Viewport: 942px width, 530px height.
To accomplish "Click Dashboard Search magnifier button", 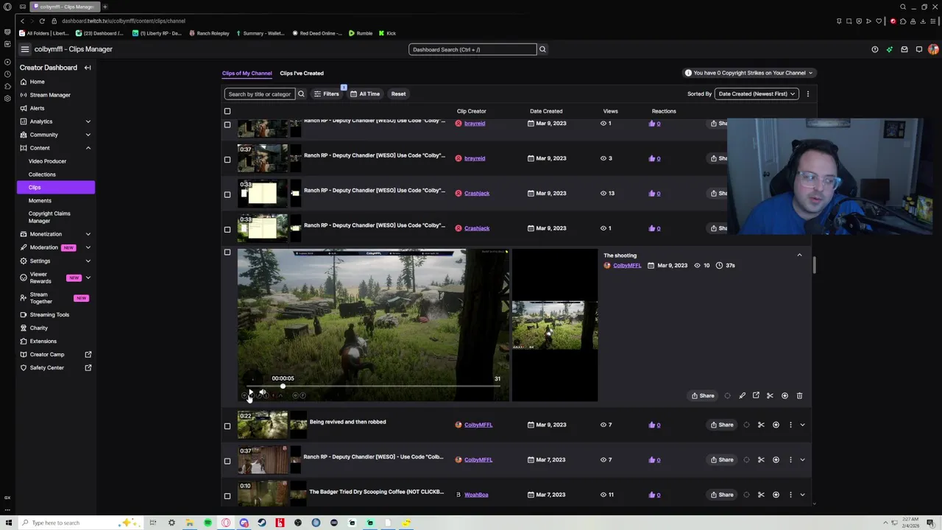I will tap(542, 49).
